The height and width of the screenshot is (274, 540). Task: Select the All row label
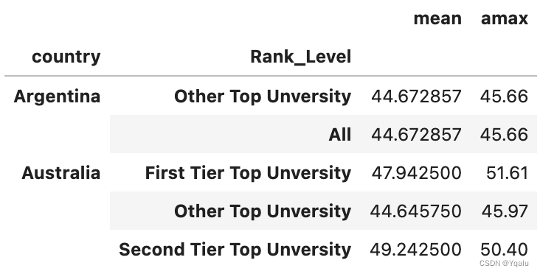[x=340, y=134]
